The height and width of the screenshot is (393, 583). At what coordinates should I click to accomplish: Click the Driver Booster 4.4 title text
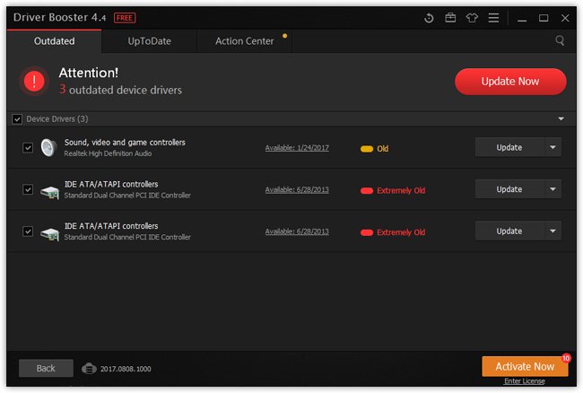(x=59, y=17)
